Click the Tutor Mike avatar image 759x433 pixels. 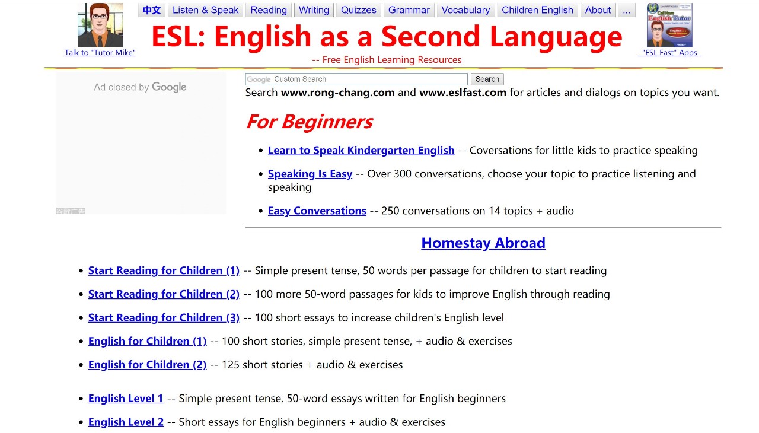100,25
